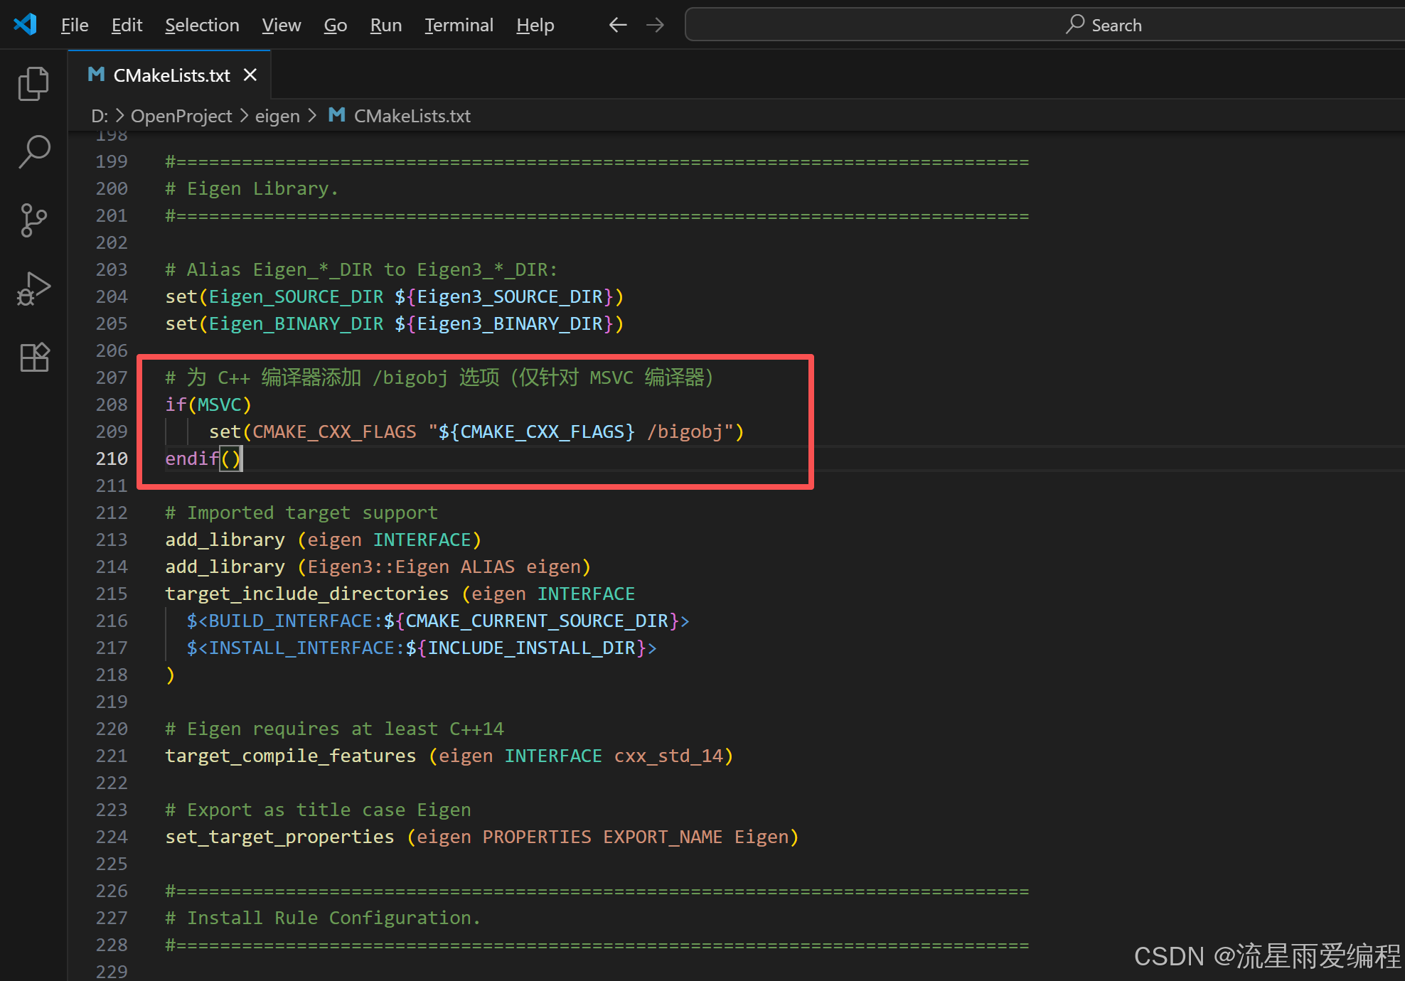The image size is (1405, 981).
Task: Open the Extensions view
Action: click(x=33, y=357)
